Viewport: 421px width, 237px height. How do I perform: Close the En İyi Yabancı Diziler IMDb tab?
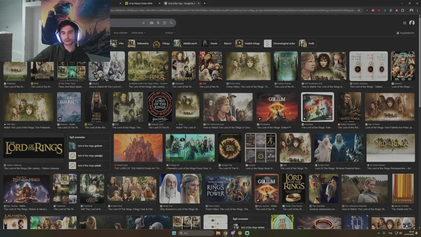click(x=159, y=3)
